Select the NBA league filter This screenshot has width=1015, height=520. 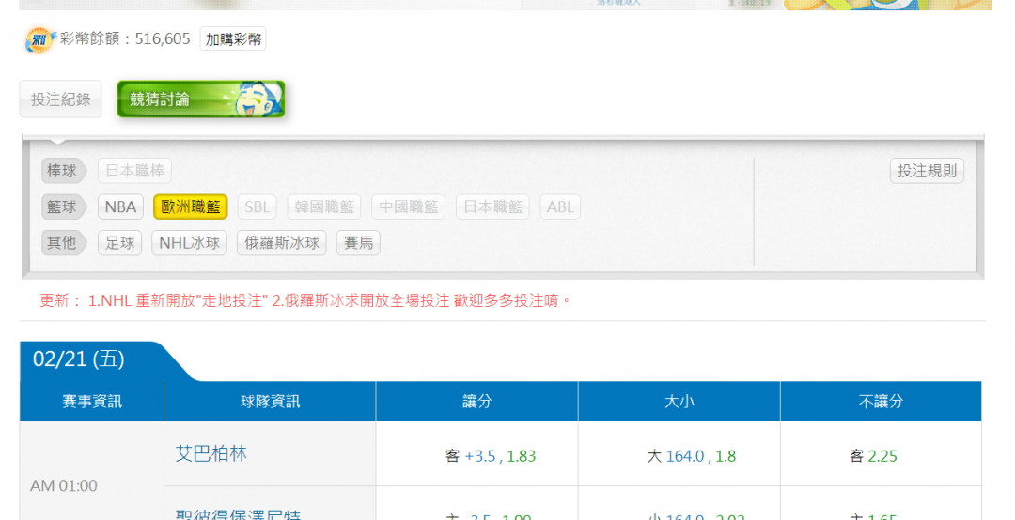point(120,207)
